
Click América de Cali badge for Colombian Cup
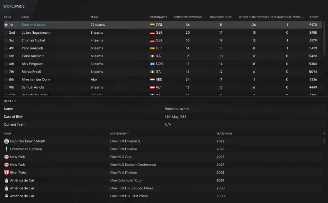(x=6, y=180)
